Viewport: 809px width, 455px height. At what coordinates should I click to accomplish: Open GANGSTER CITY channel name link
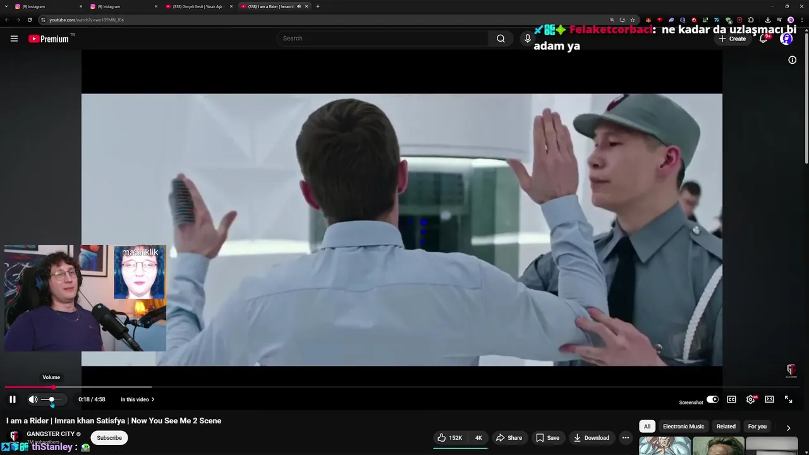(51, 434)
